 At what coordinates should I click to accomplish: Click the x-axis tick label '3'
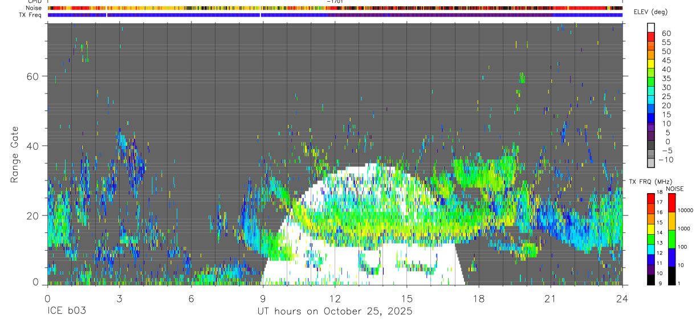(x=119, y=299)
